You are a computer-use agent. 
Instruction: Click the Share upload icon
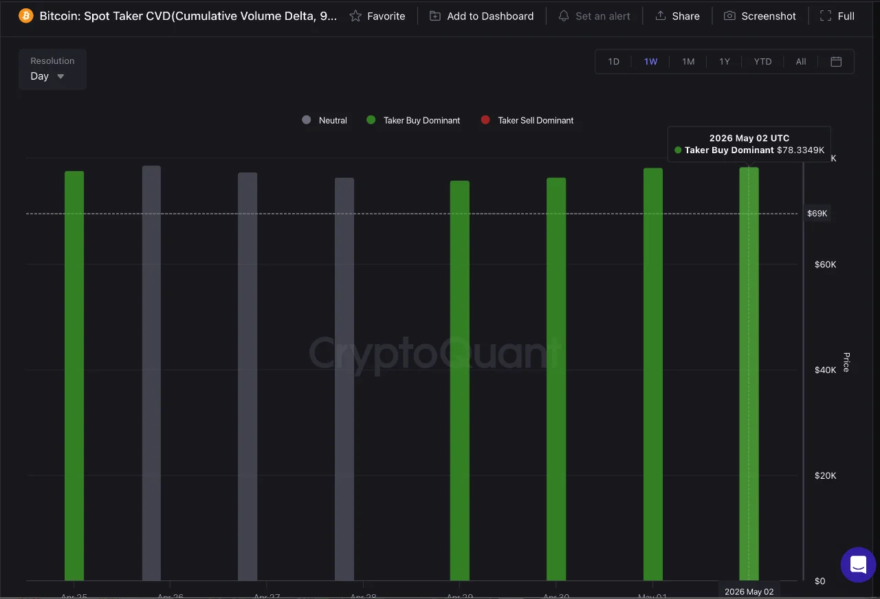coord(660,16)
